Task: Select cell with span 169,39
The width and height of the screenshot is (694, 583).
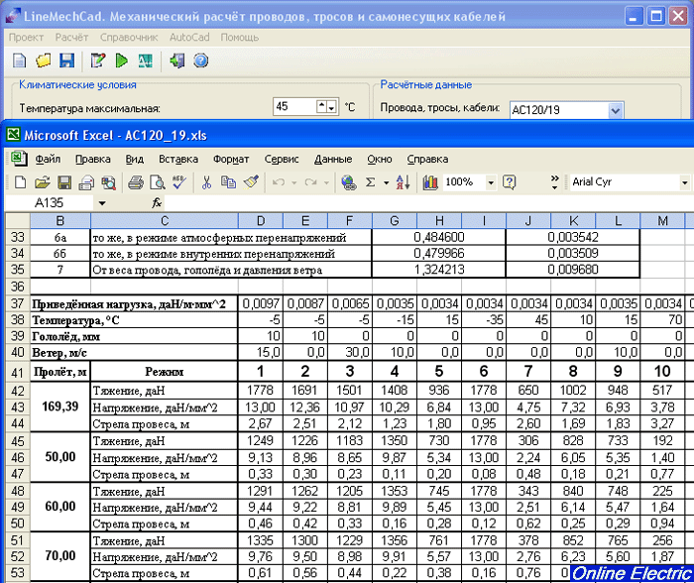Action: point(60,407)
